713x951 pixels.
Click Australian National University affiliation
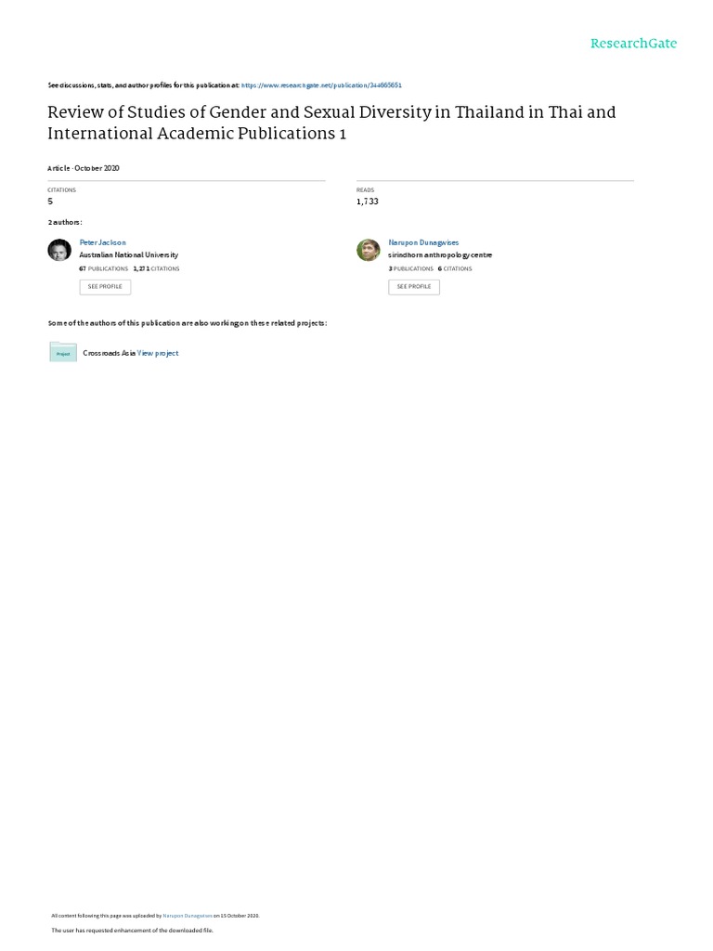tap(128, 254)
